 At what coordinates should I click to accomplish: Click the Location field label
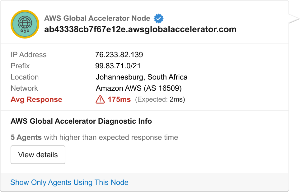[x=25, y=77]
